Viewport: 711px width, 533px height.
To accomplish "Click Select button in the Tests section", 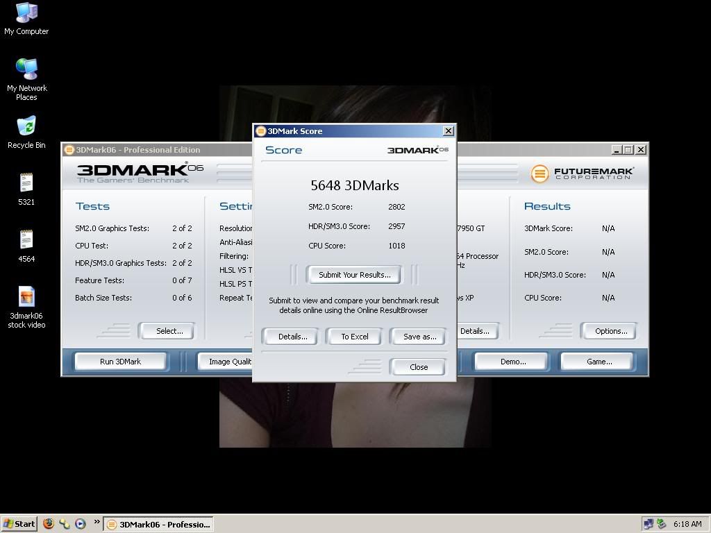I will 167,331.
